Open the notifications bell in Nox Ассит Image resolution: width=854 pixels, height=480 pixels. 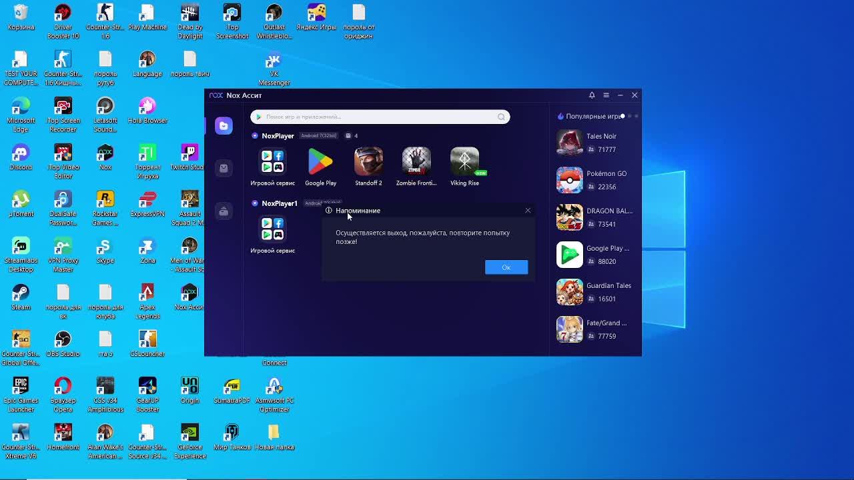pyautogui.click(x=592, y=95)
